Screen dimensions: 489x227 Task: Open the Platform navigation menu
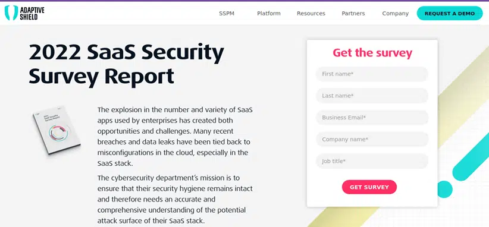pos(268,14)
